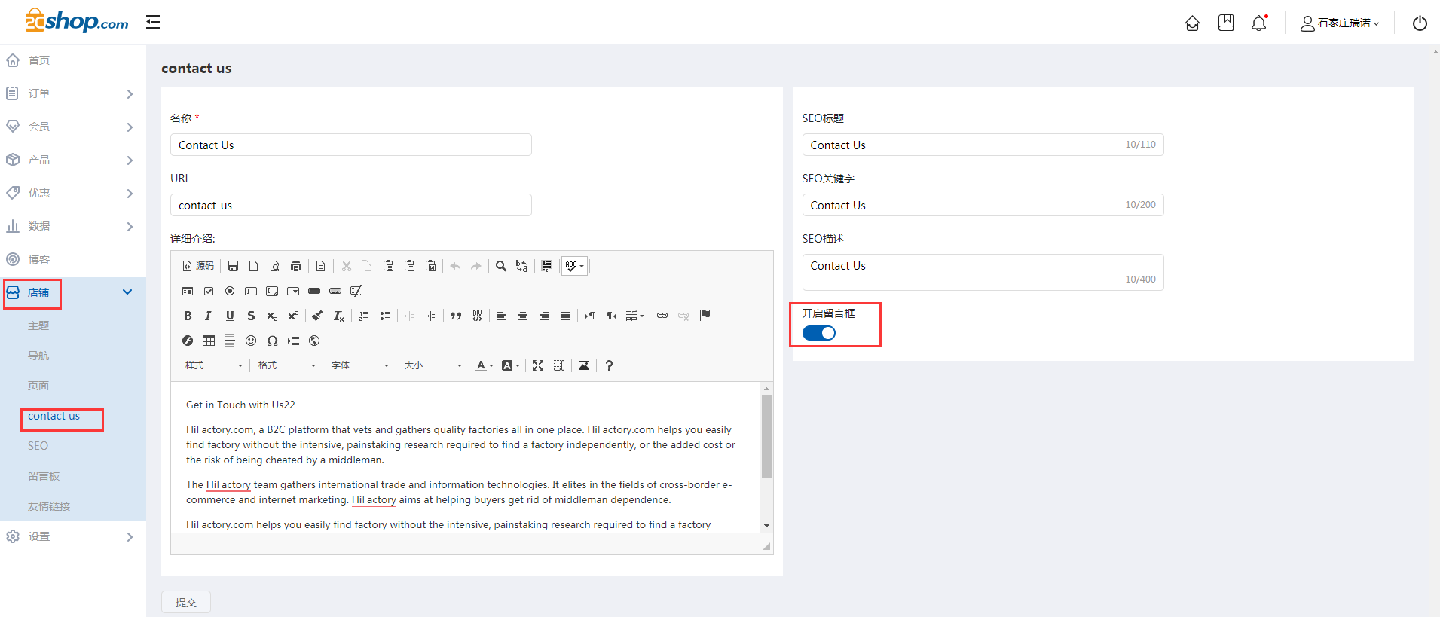This screenshot has width=1440, height=617.
Task: Toggle superscript formatting
Action: pos(293,316)
